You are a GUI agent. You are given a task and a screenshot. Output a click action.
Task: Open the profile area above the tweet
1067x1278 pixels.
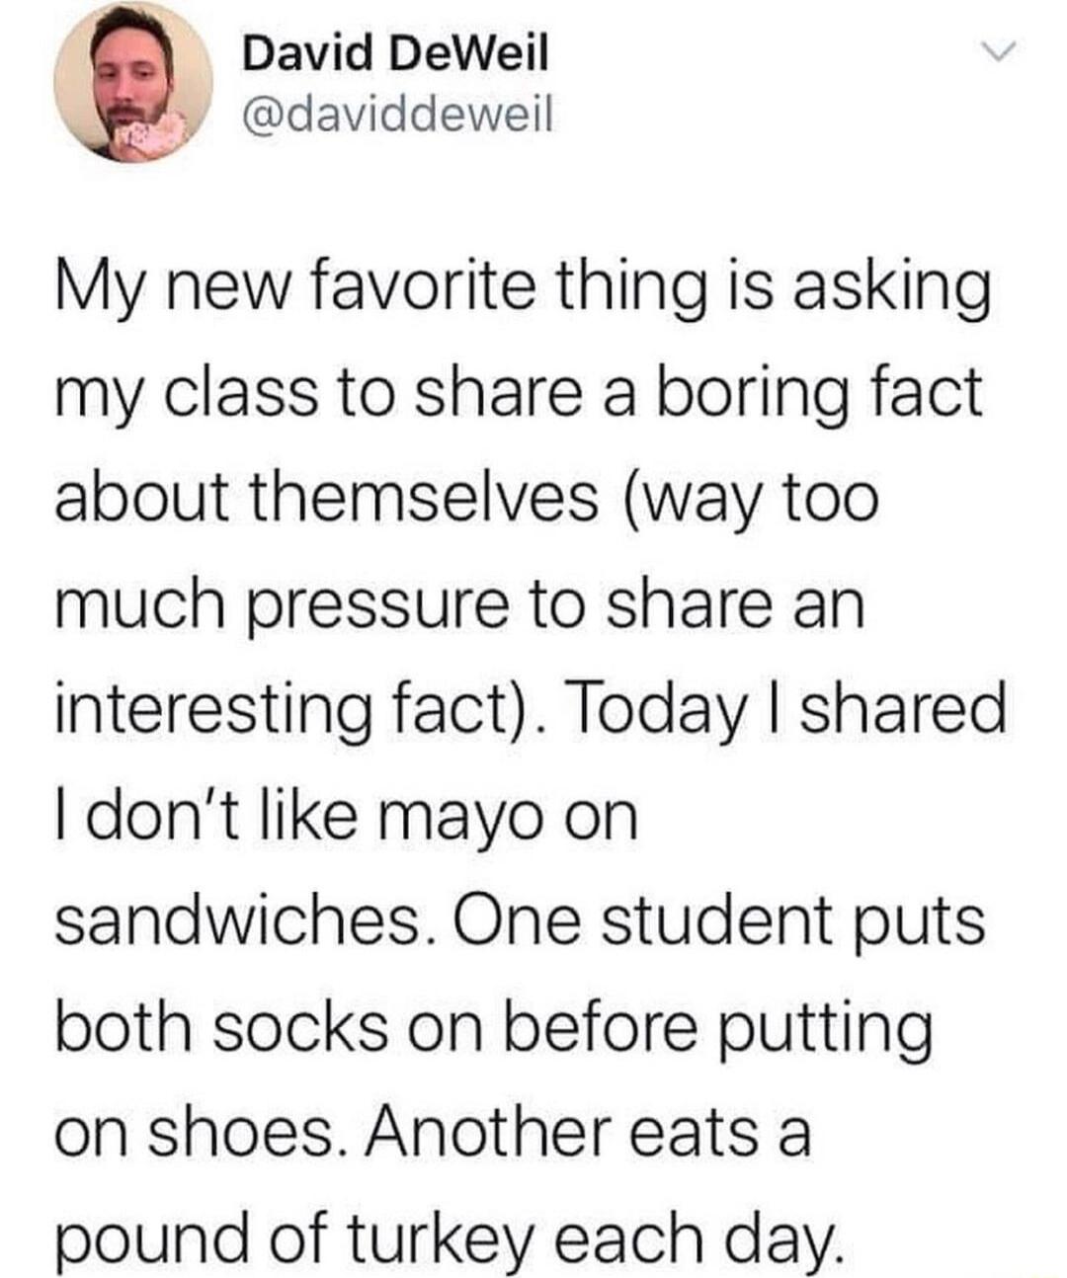(x=296, y=84)
